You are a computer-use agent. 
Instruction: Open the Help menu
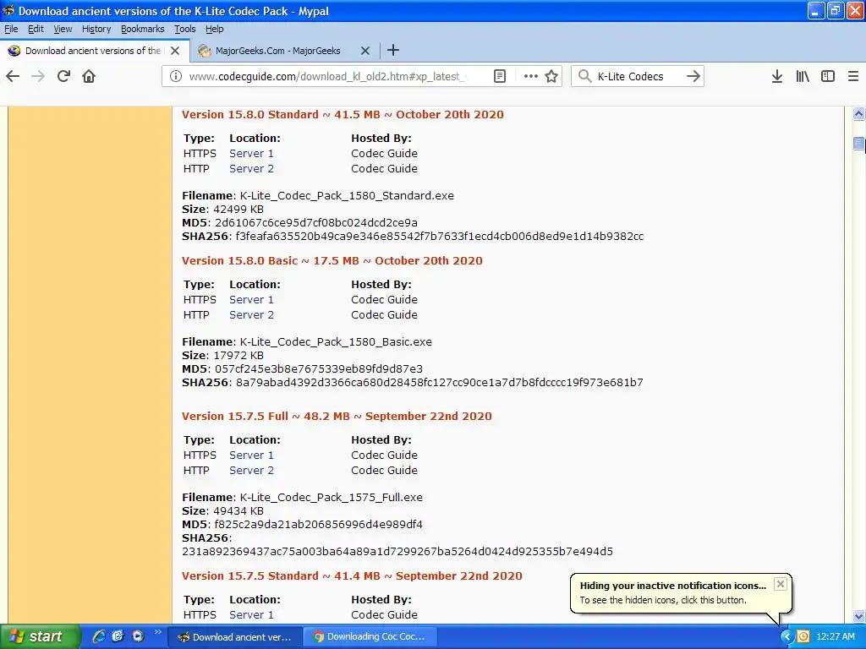coord(214,29)
